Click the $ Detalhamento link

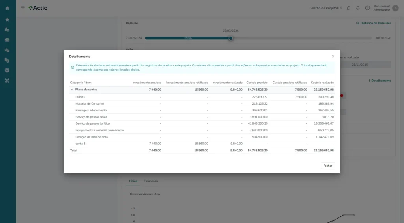(x=380, y=81)
